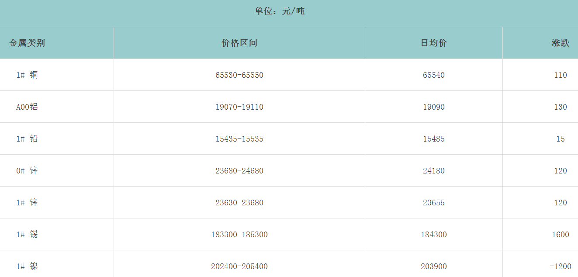This screenshot has height=277, width=578.
Task: Click the 1# 镍 metal name cell
Action: (x=27, y=267)
